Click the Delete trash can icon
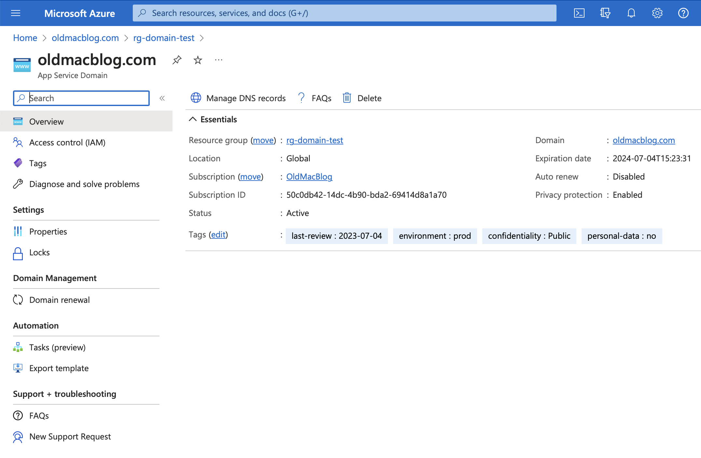This screenshot has width=701, height=458. (347, 98)
